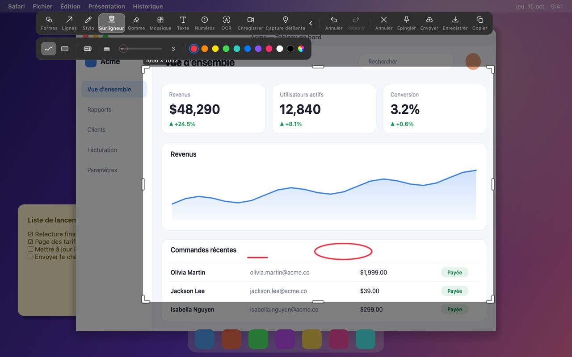Open Clients in the Acme sidebar
The height and width of the screenshot is (357, 572).
tap(97, 129)
